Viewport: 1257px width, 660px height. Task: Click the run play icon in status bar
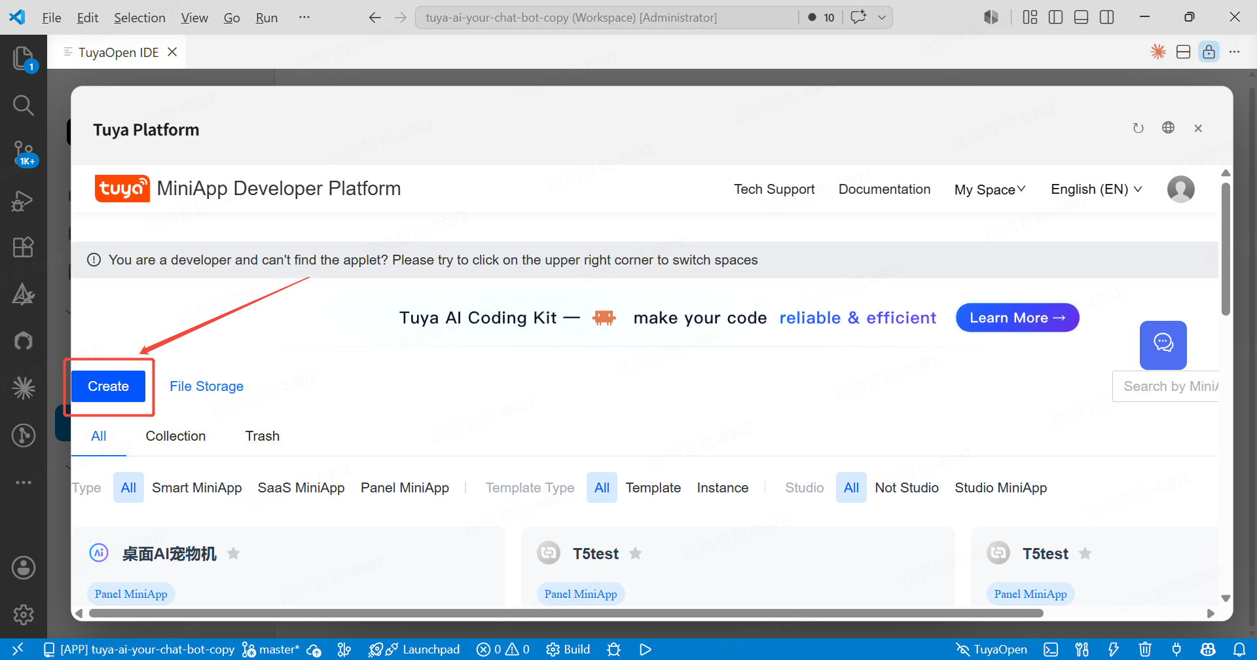coord(646,650)
